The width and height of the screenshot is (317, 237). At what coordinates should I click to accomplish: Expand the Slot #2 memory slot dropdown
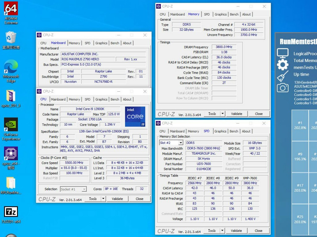[x=180, y=143]
